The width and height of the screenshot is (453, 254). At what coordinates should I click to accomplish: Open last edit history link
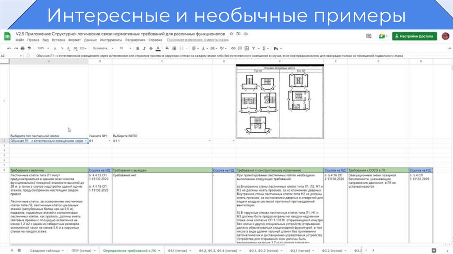(198, 40)
